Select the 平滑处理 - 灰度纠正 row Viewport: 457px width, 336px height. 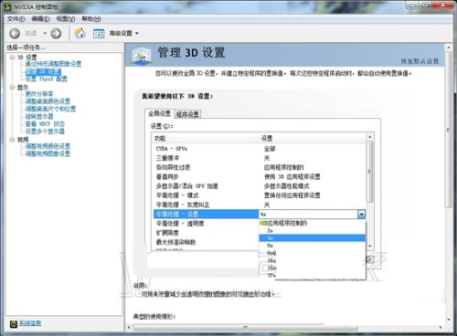click(259, 205)
